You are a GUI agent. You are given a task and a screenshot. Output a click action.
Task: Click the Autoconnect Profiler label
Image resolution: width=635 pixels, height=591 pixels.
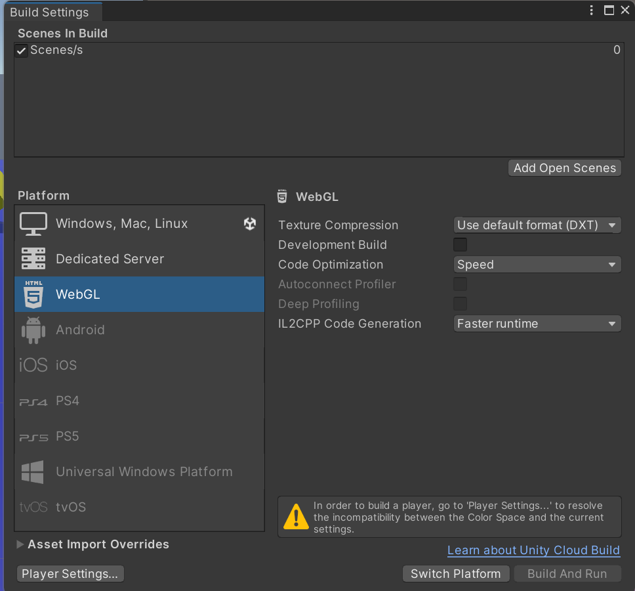337,284
